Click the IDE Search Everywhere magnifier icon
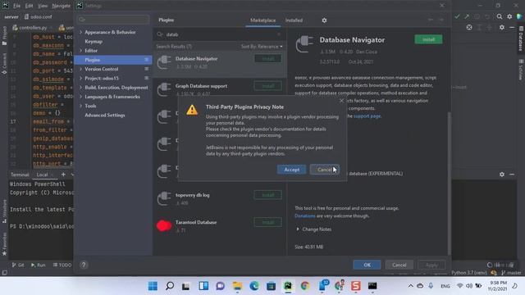Screen dimensions: 525x295 point(500,16)
